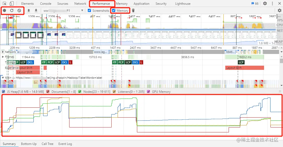Open the Bottom-Up tab
Viewport: 283px width, 147px height.
pyautogui.click(x=29, y=144)
